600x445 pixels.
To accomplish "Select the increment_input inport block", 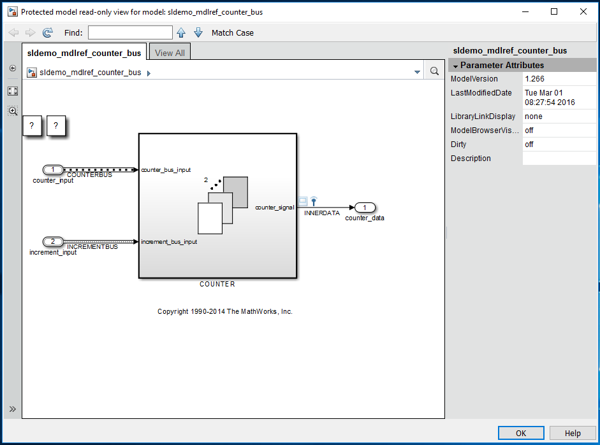I will [53, 241].
